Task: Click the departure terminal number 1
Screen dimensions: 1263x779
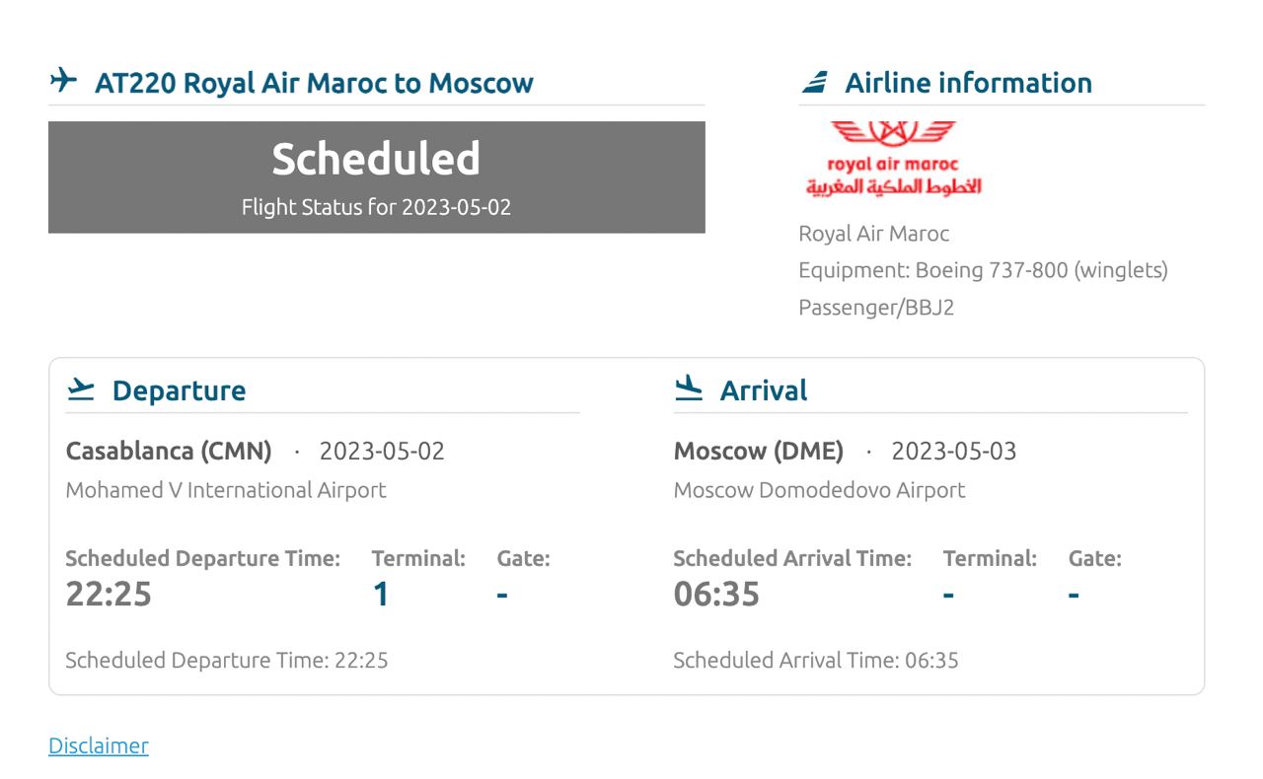Action: coord(381,595)
